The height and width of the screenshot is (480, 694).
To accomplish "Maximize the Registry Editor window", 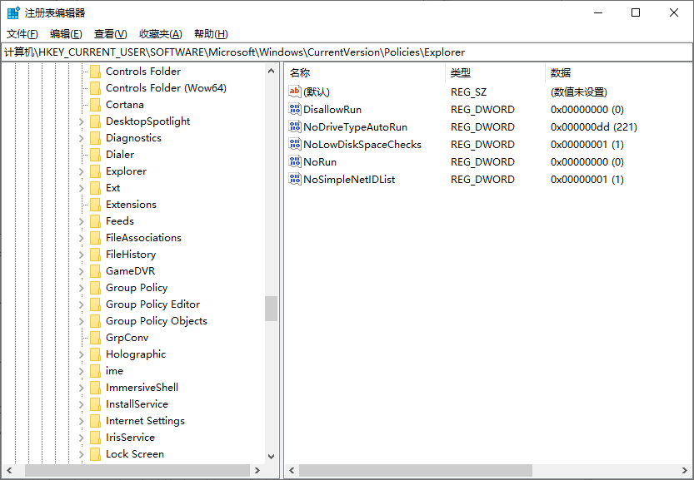I will (x=636, y=12).
